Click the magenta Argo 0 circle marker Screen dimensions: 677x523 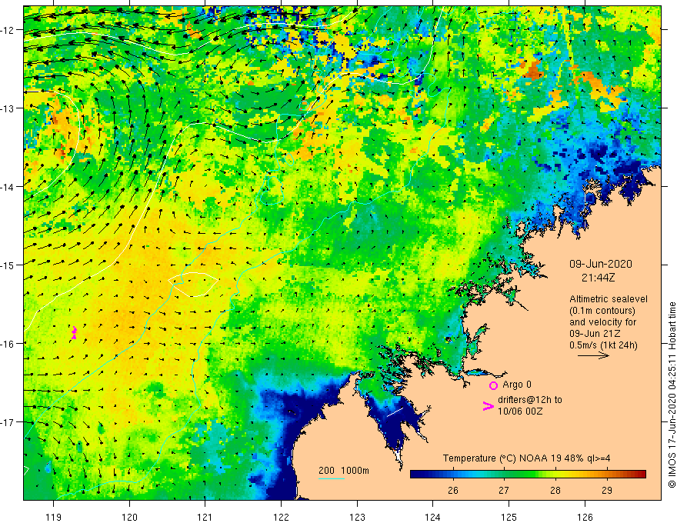point(493,385)
